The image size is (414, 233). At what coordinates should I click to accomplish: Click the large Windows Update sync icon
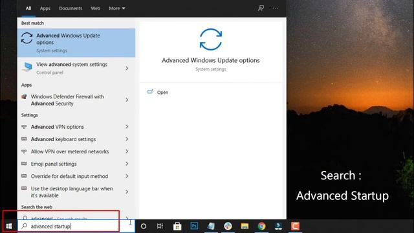[x=211, y=39]
